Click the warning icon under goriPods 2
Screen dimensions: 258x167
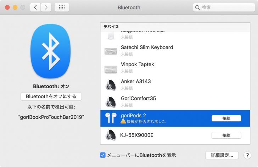123,121
